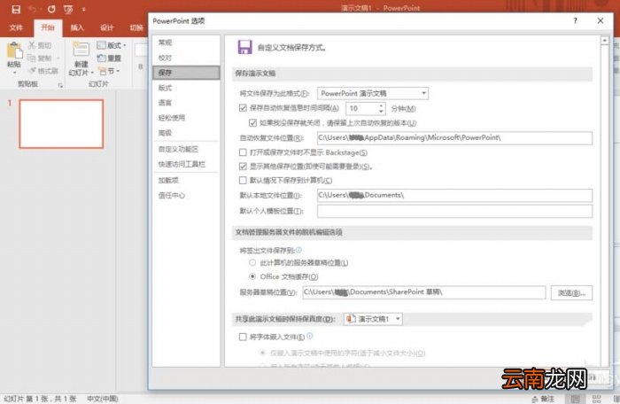Click the purple floppy-disk icon beside 自定义文档保存方式
620x404 pixels.
[245, 47]
